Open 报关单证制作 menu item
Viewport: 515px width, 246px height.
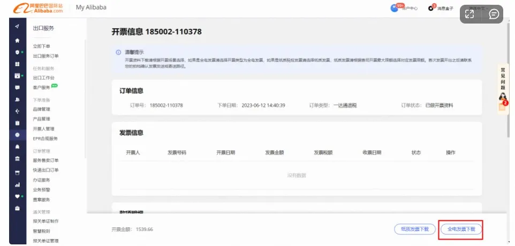[46, 221]
